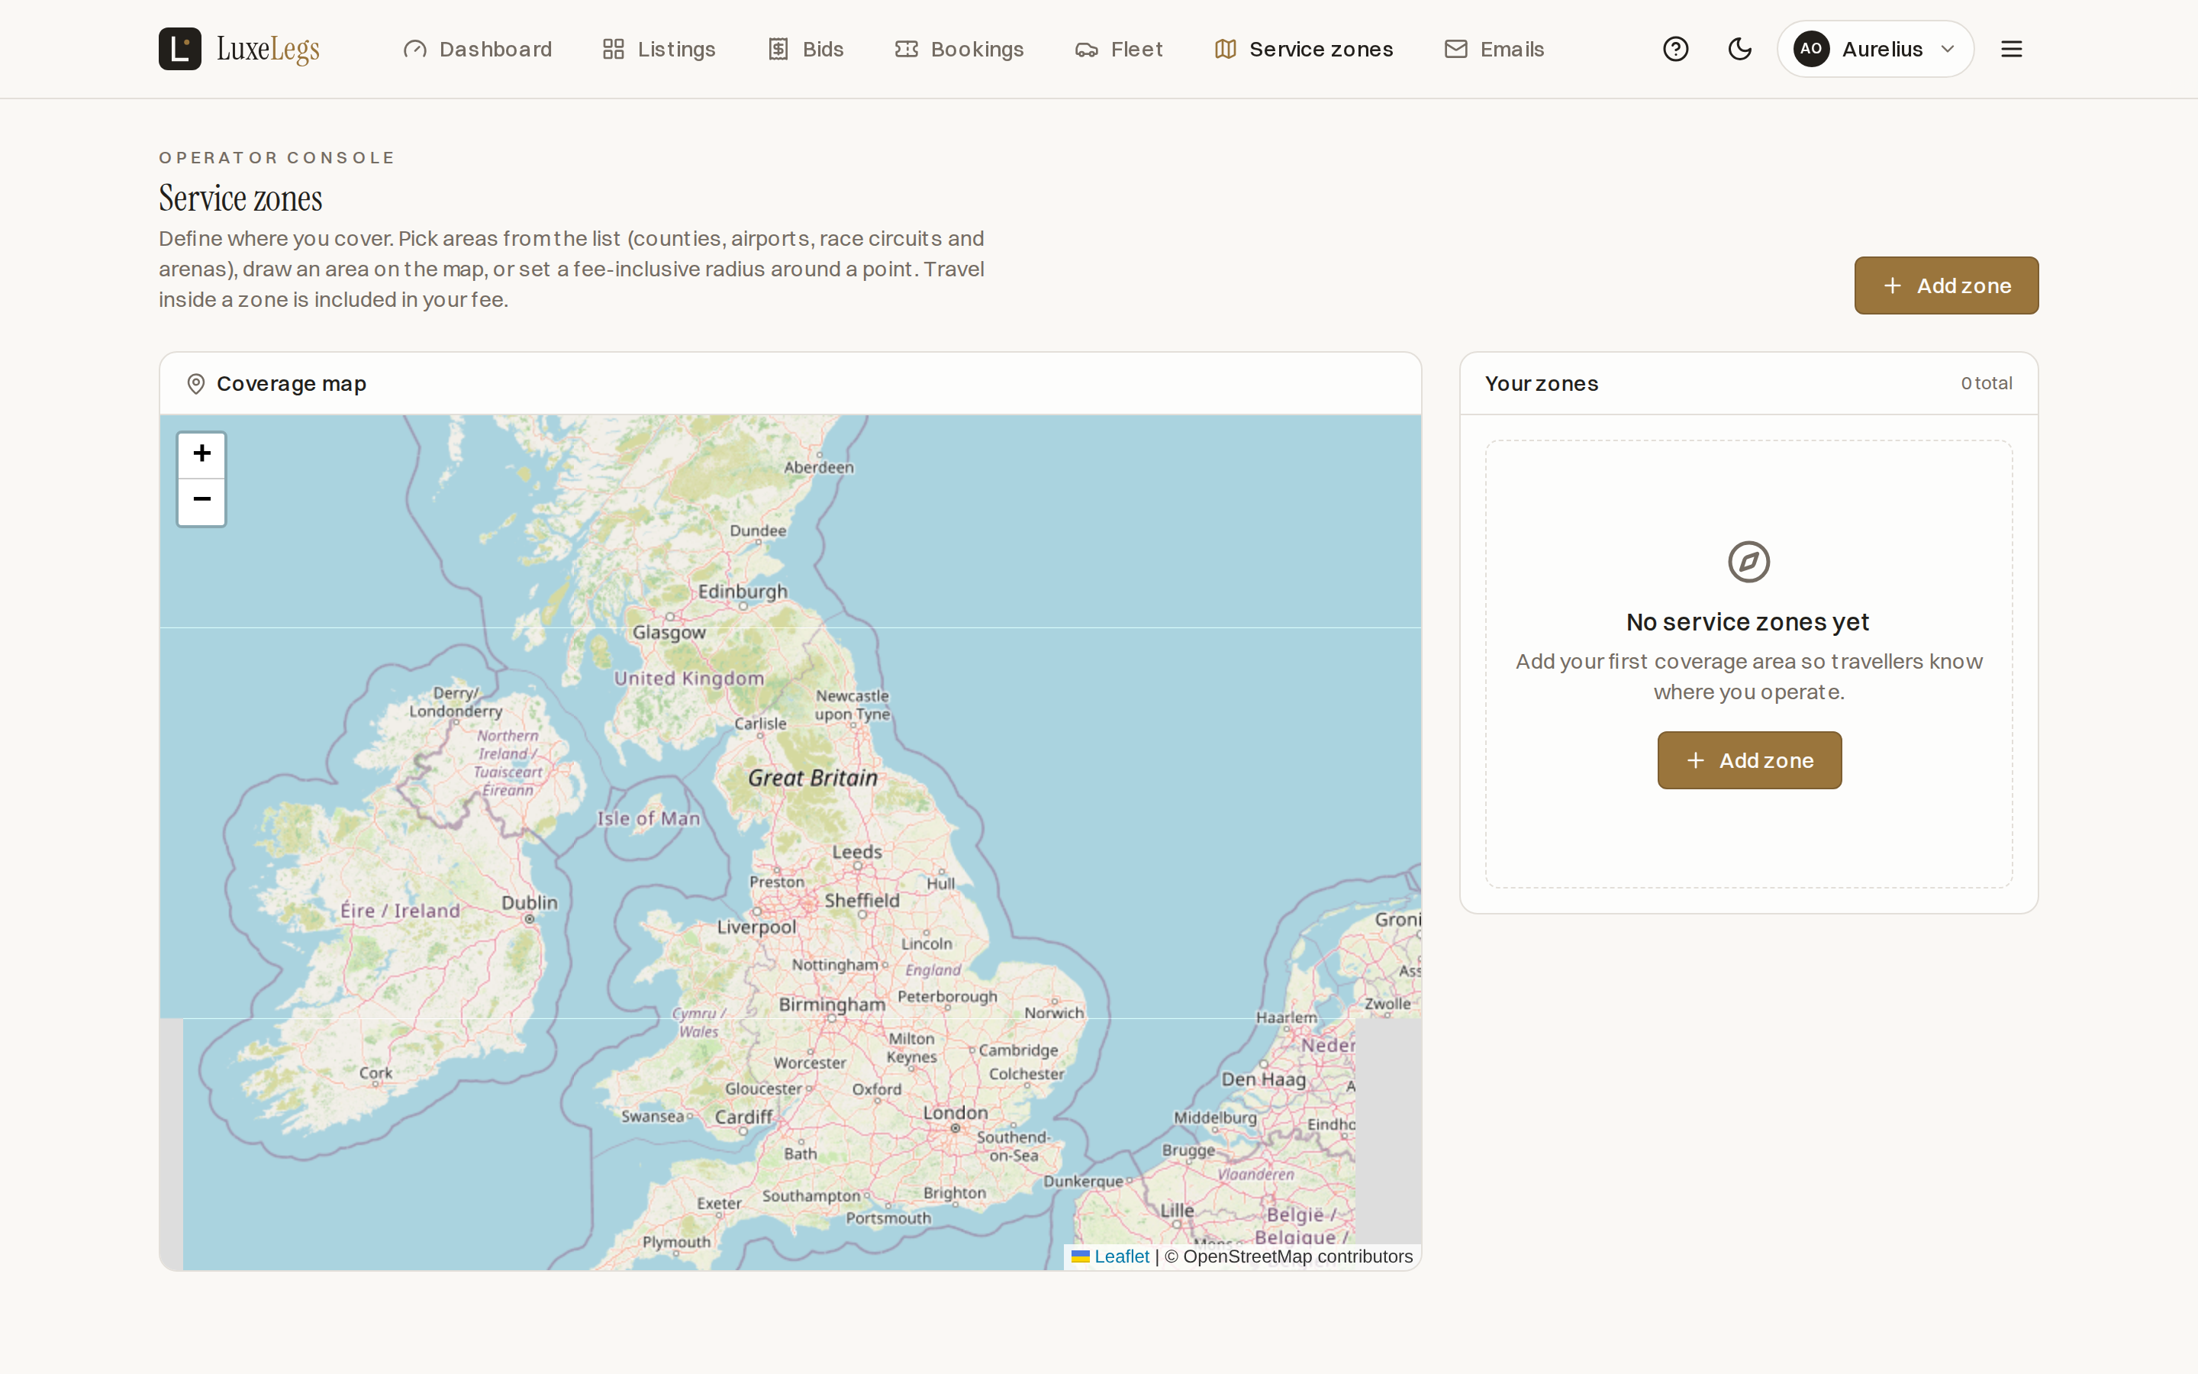Toggle dark mode with the moon icon
The image size is (2198, 1374).
click(x=1739, y=49)
